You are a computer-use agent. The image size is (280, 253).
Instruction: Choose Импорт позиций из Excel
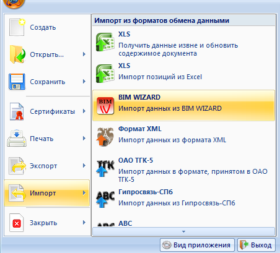(x=183, y=74)
